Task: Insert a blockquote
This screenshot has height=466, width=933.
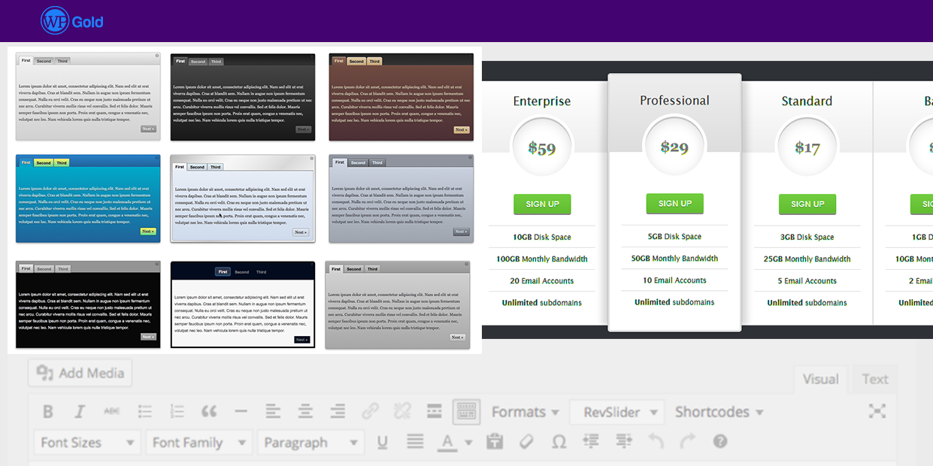Action: 209,412
